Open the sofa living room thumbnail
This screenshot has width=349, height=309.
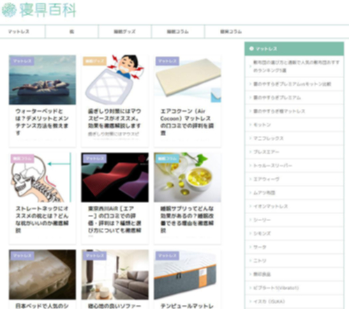click(115, 275)
